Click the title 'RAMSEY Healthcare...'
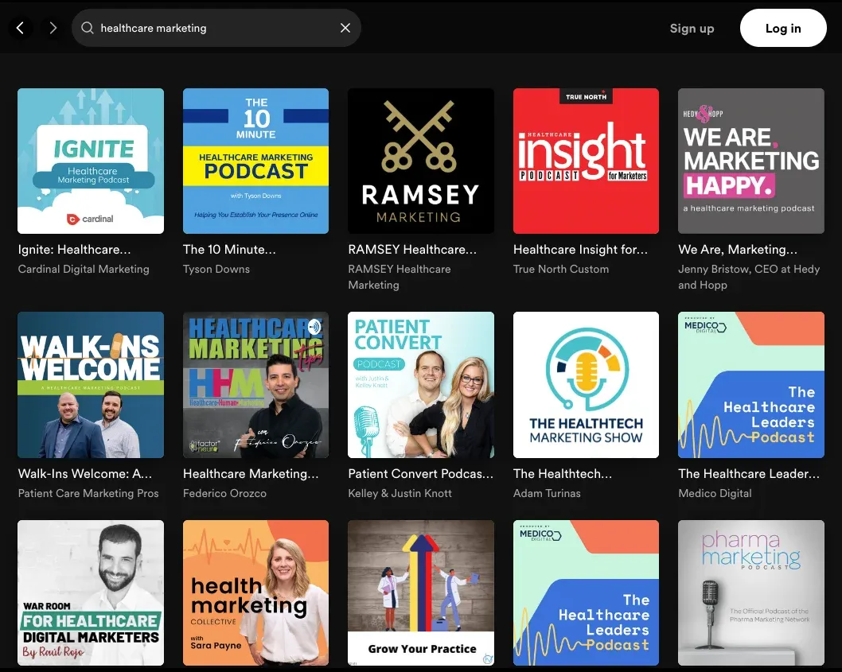Image resolution: width=842 pixels, height=672 pixels. pyautogui.click(x=412, y=250)
